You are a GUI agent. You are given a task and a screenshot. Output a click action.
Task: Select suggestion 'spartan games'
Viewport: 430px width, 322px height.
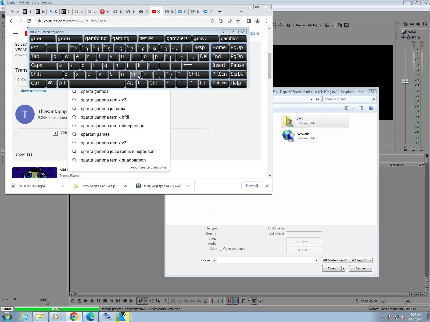point(119,134)
